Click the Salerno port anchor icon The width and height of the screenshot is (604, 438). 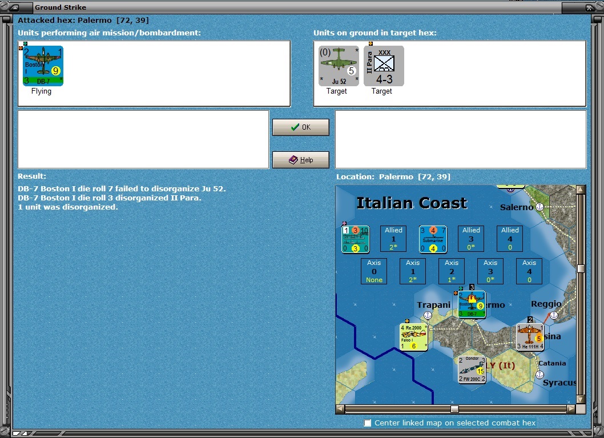coord(539,207)
